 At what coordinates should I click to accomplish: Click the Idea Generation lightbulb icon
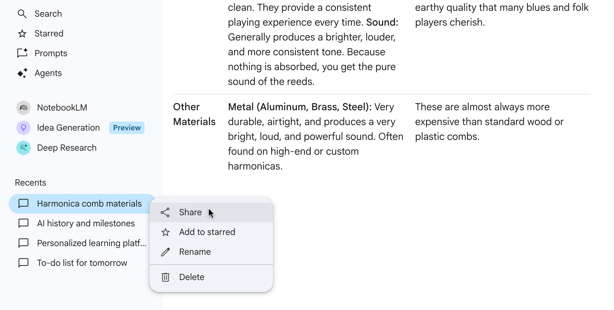(23, 128)
